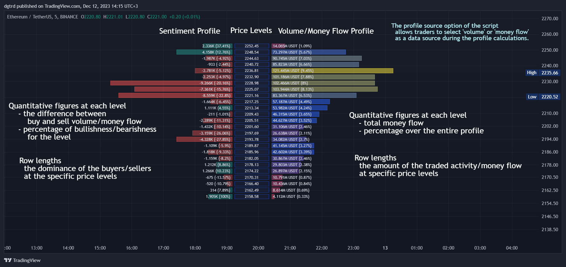Image resolution: width=566 pixels, height=267 pixels.
Task: Click the 121.445M USDT yellow volume bar
Action: tap(332, 71)
